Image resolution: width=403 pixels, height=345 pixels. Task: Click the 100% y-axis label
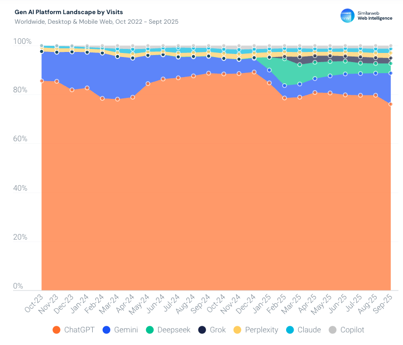pos(22,42)
